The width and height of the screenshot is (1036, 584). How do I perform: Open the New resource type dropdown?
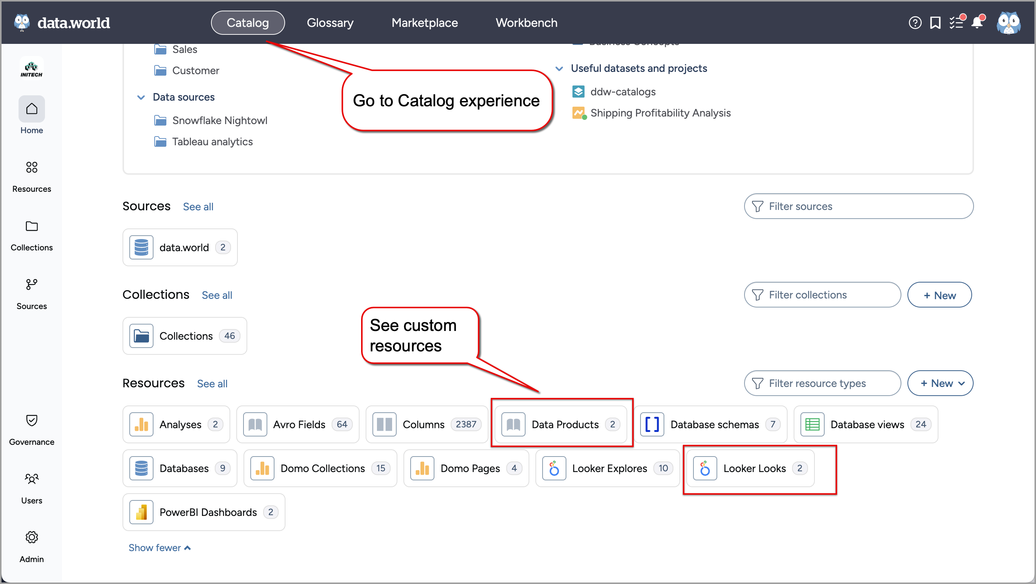coord(940,383)
